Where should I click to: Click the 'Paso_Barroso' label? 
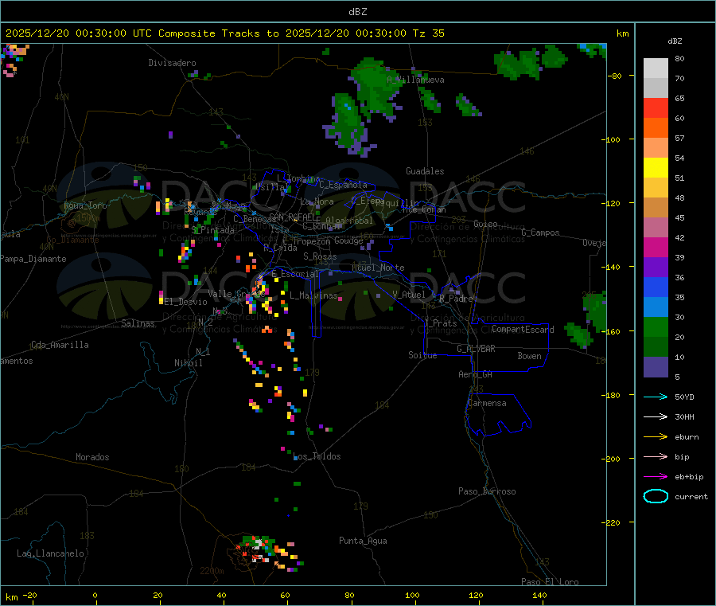(x=487, y=491)
